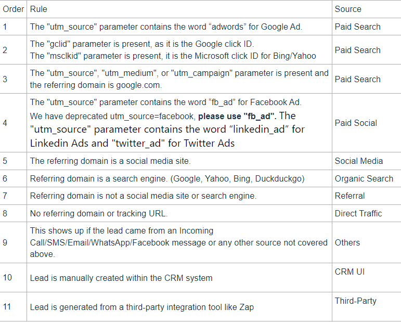Click the bold "please use fb_ad" text

tap(237, 116)
